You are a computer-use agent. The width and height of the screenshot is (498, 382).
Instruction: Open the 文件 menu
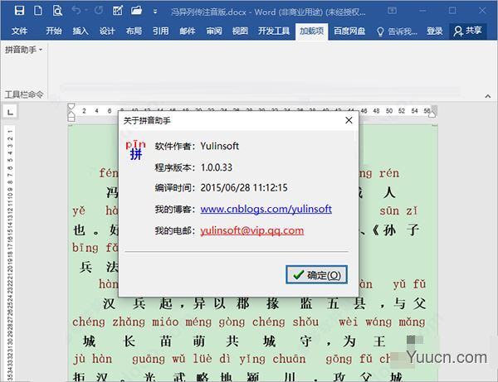pos(19,31)
